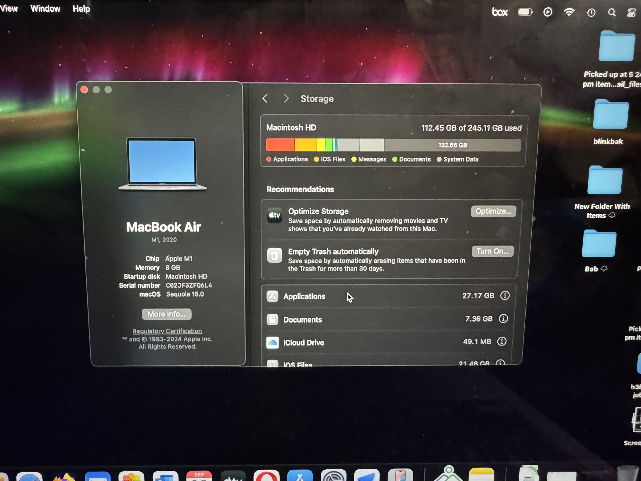The image size is (641, 481).
Task: Open the Calendar dock icon
Action: [199, 476]
